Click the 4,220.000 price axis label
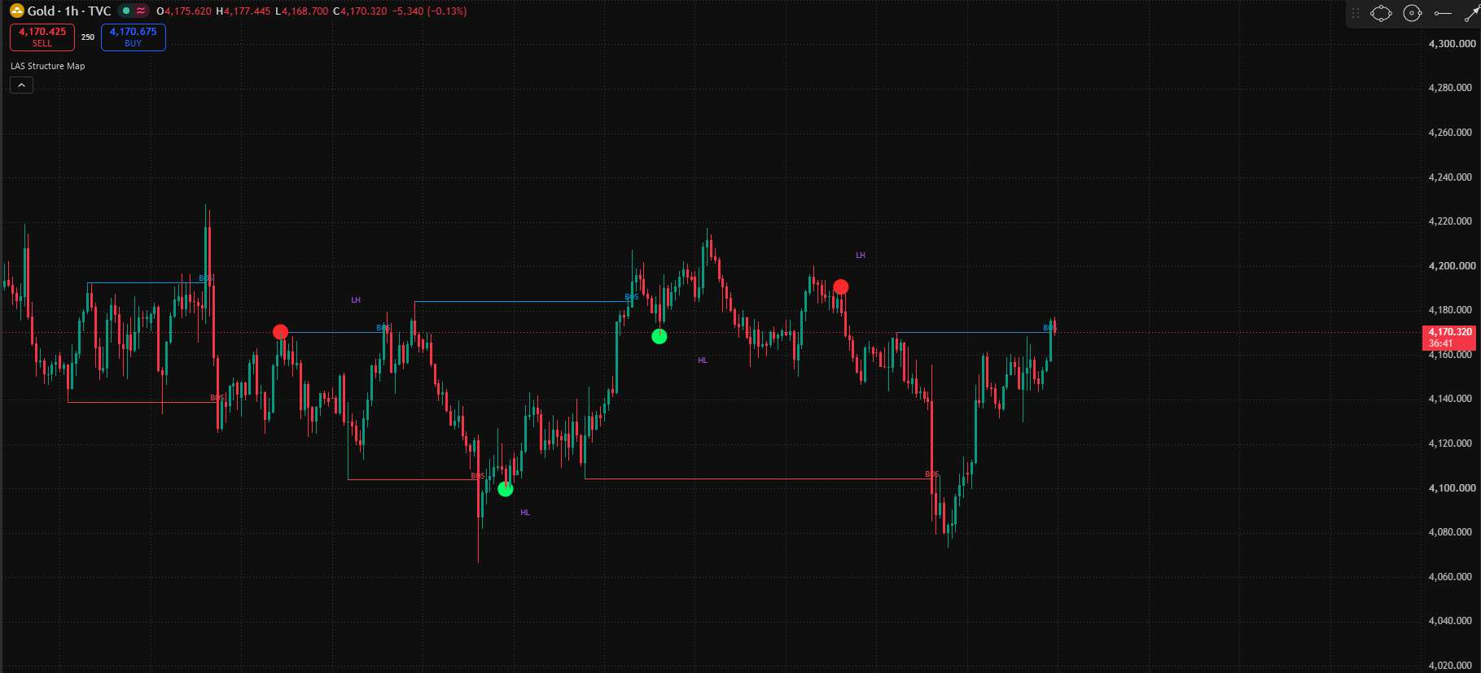The image size is (1481, 673). click(x=1452, y=221)
